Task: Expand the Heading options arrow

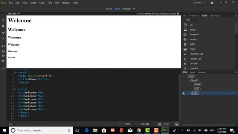Action: (x=188, y=39)
